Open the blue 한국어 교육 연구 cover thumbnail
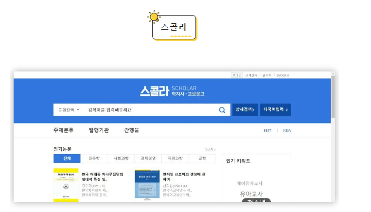This screenshot has height=212, width=371. click(147, 185)
